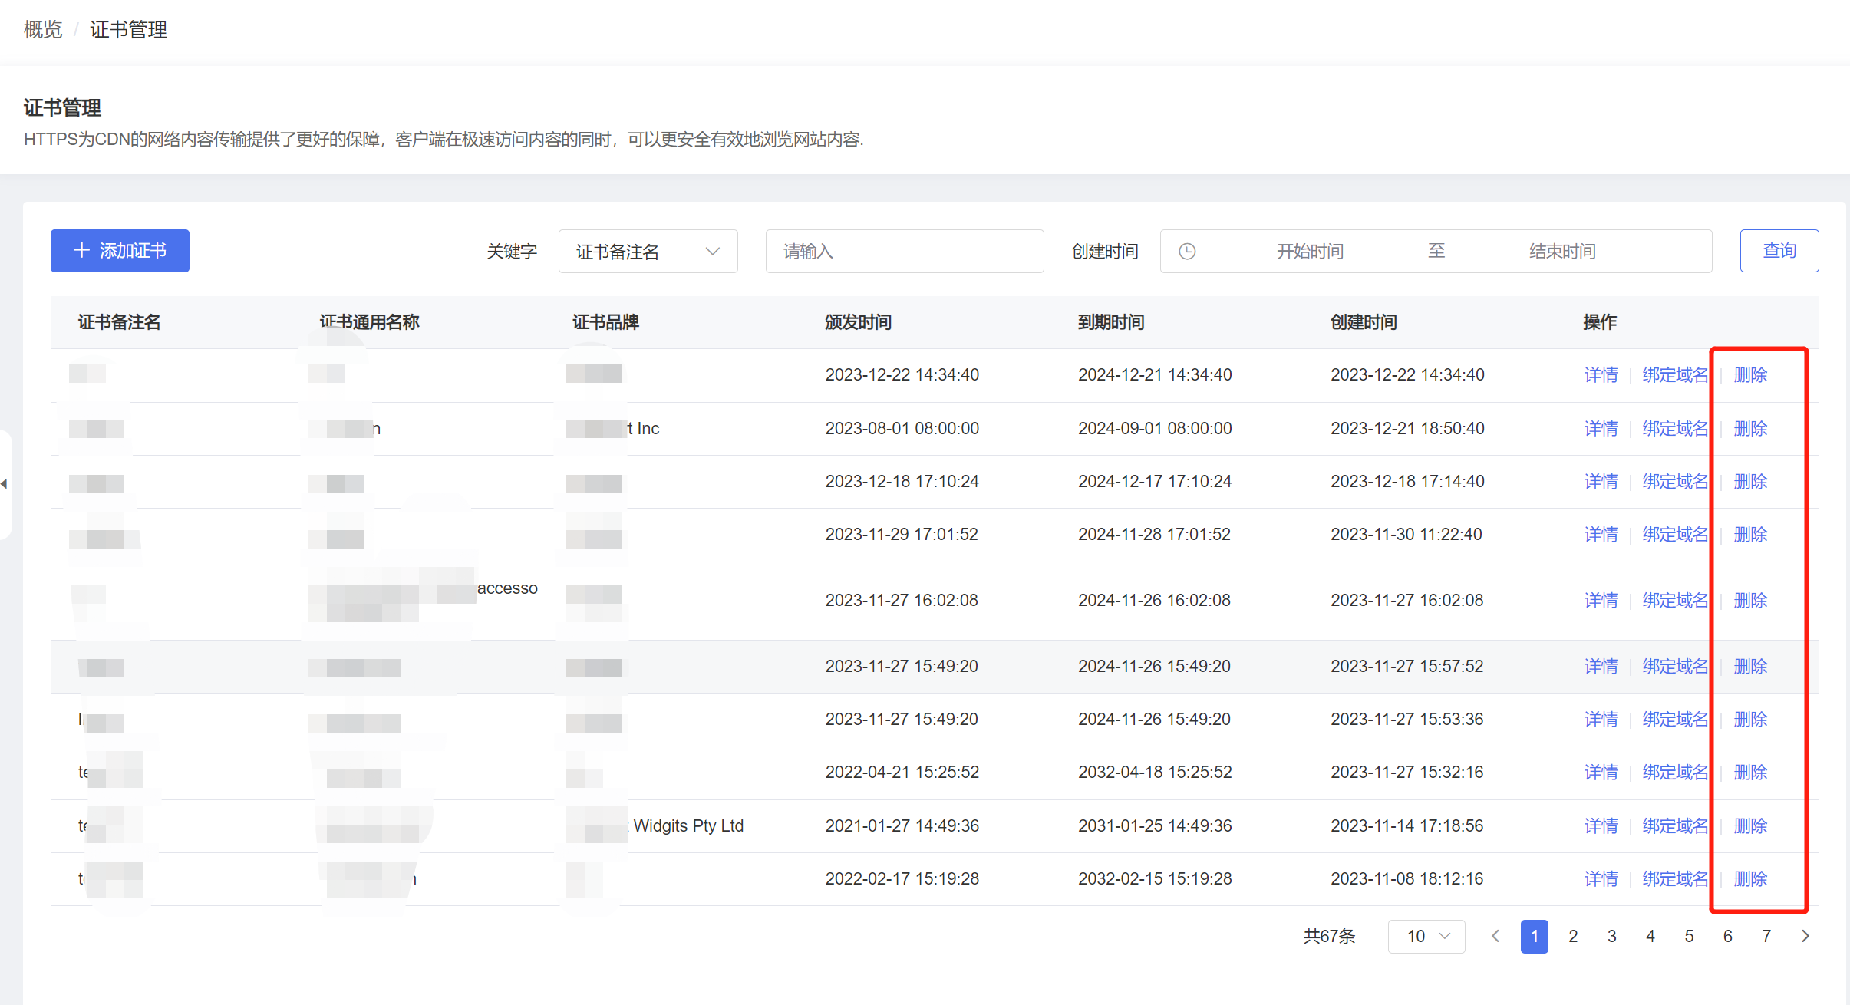Click the 概览 breadcrumb link
This screenshot has width=1850, height=1005.
click(x=43, y=30)
